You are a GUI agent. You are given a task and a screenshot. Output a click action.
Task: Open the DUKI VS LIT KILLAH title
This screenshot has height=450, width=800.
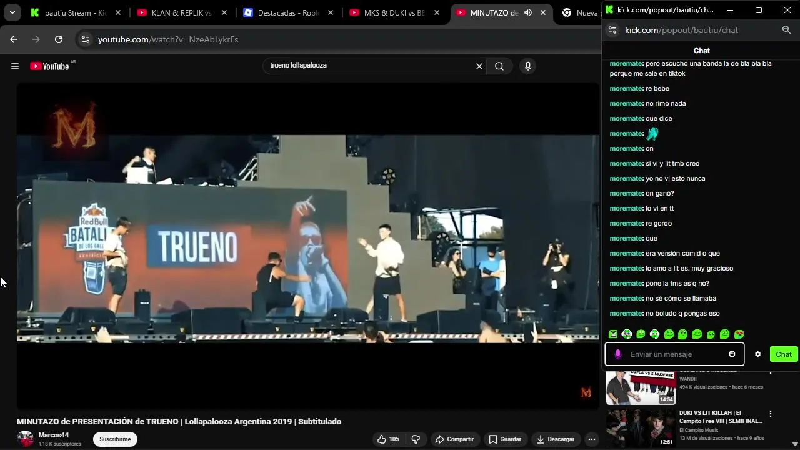[x=721, y=417]
